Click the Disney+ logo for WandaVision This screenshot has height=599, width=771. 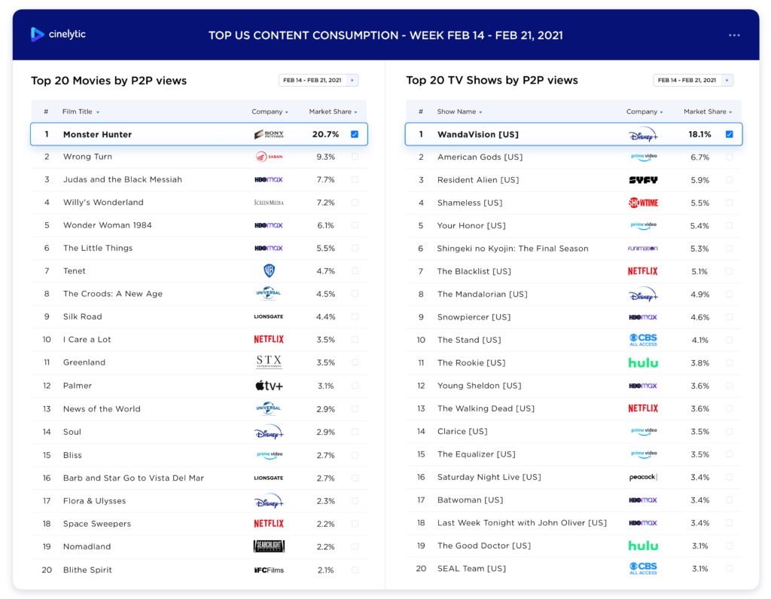click(x=643, y=134)
